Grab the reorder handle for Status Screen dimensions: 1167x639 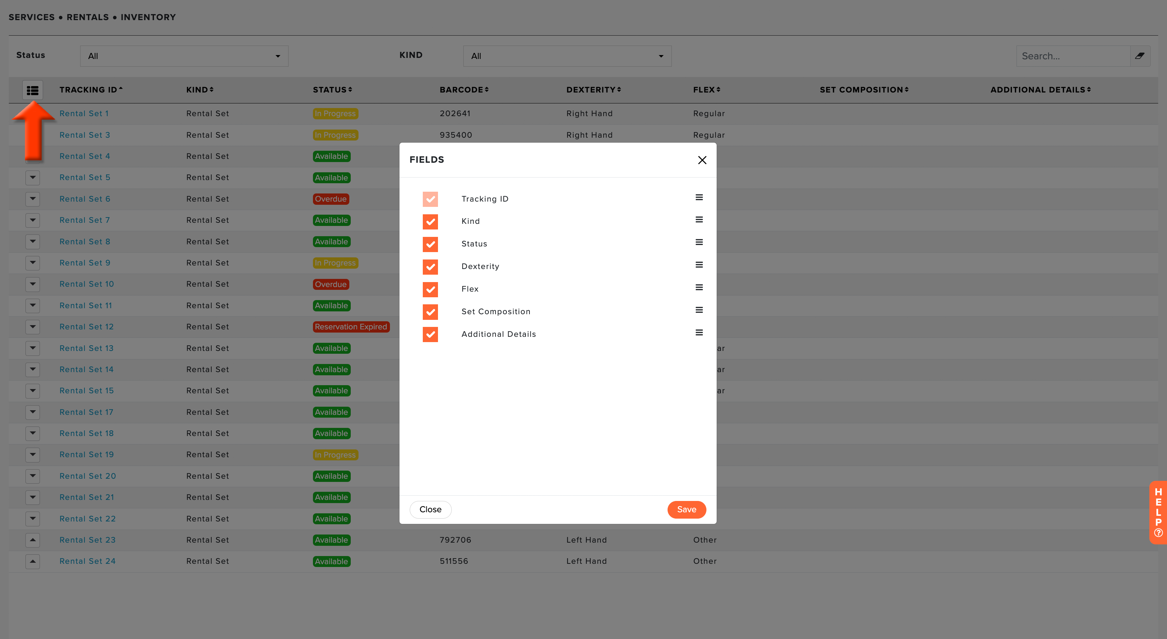pyautogui.click(x=699, y=242)
